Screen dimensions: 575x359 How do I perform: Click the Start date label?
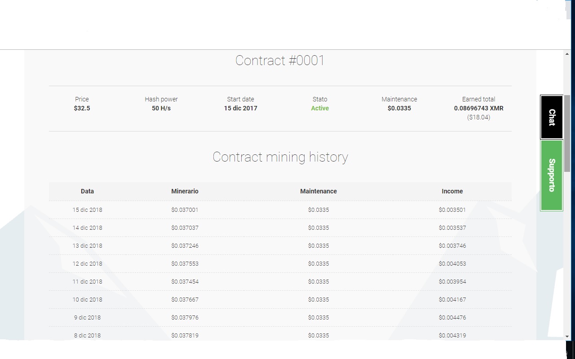241,99
